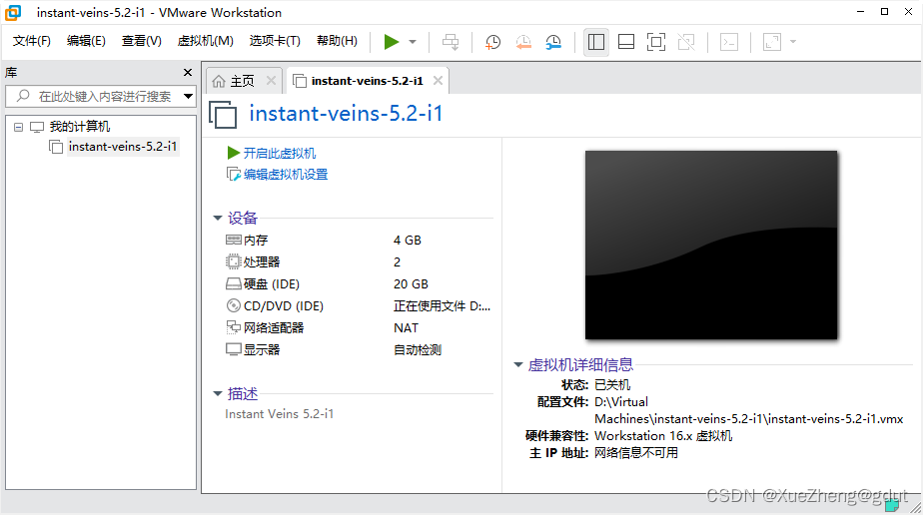Click the hard disk icon
Viewport: 923px width, 515px height.
point(234,284)
